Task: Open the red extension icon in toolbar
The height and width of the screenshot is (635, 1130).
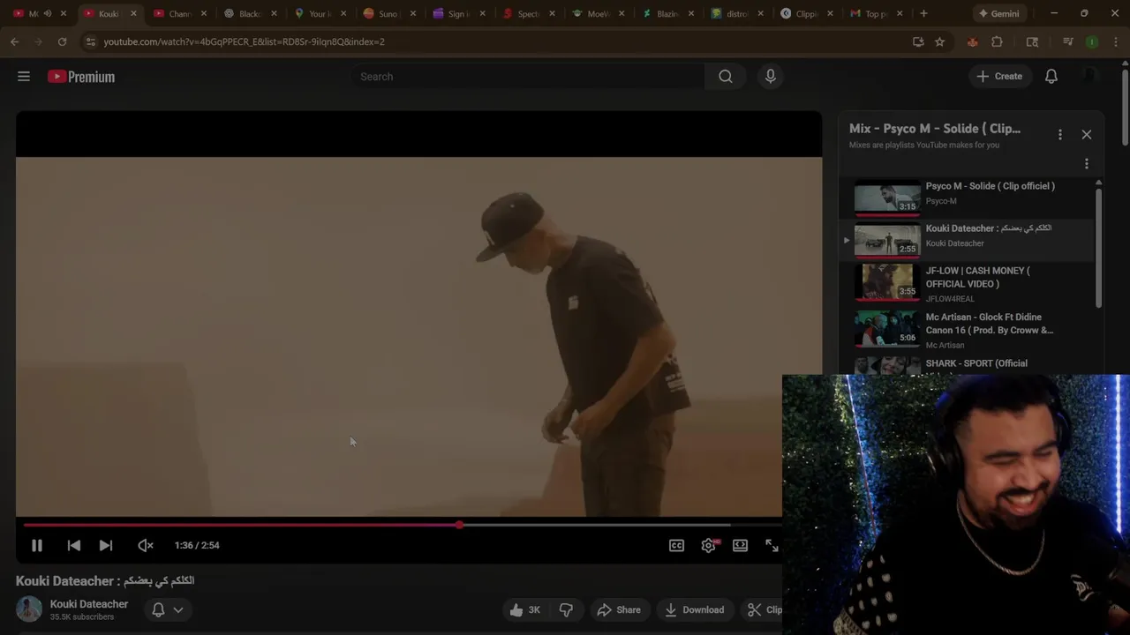Action: click(x=972, y=41)
